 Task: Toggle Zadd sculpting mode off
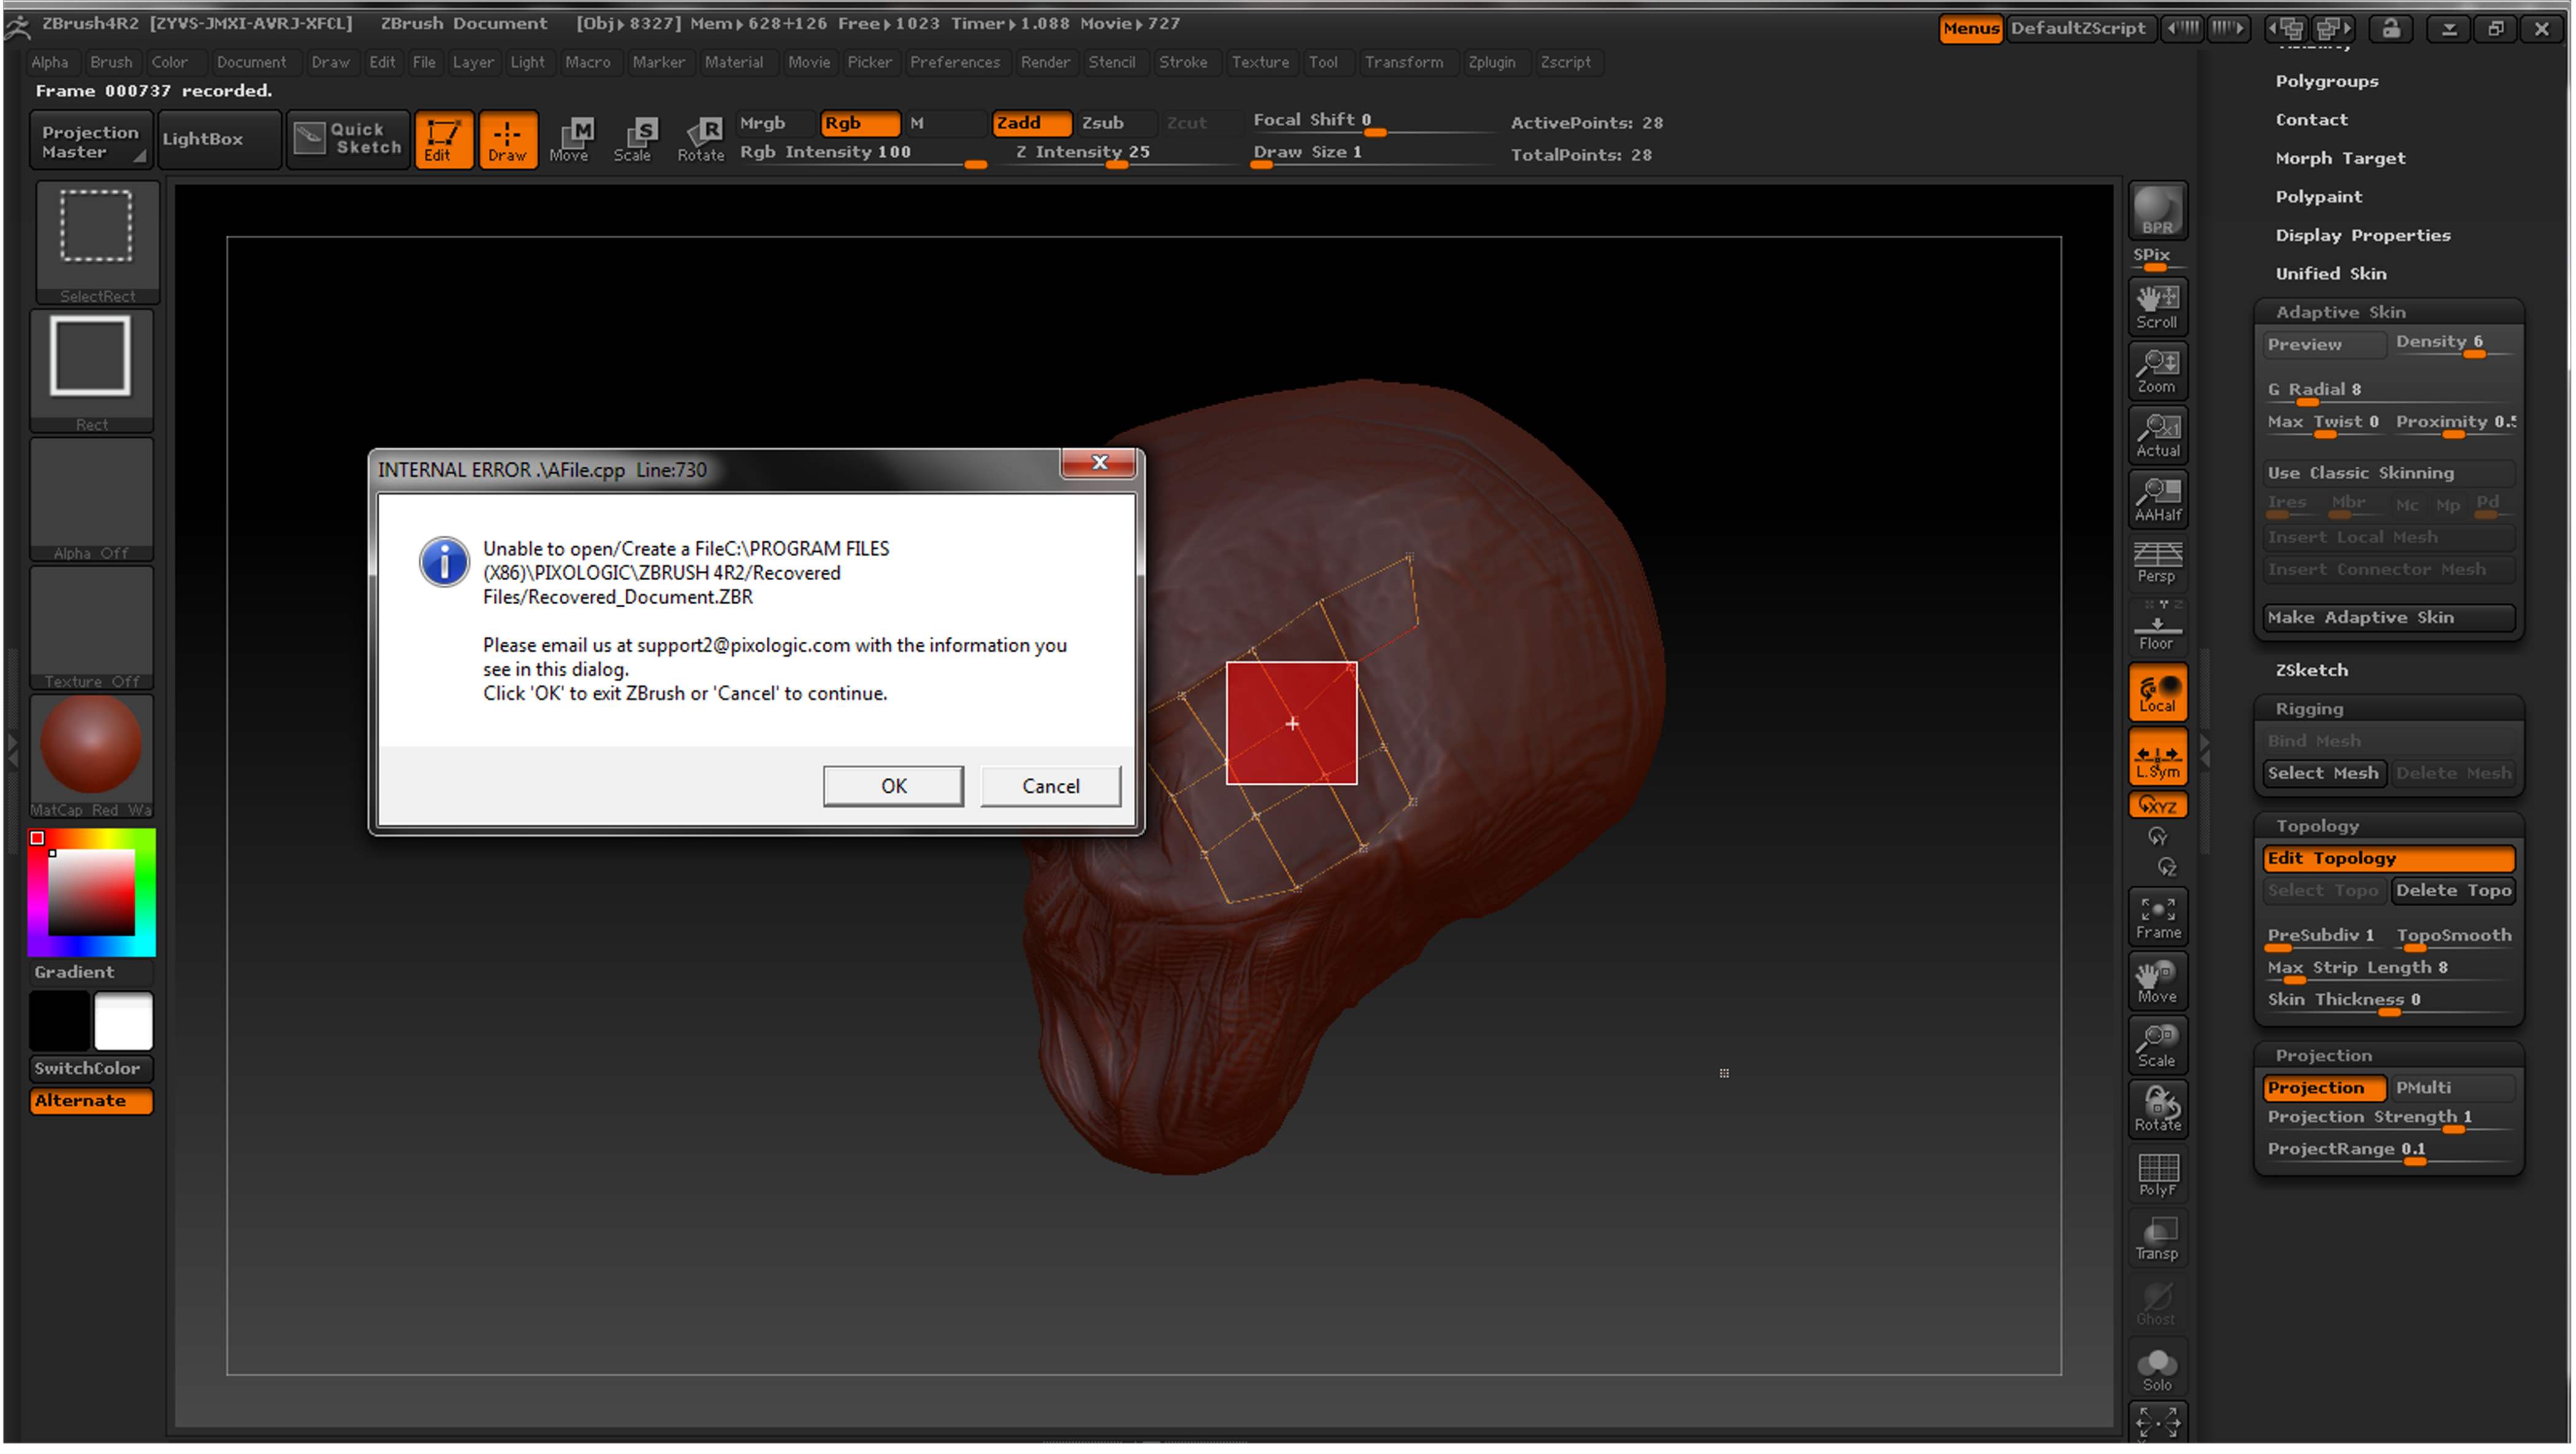pos(1030,123)
